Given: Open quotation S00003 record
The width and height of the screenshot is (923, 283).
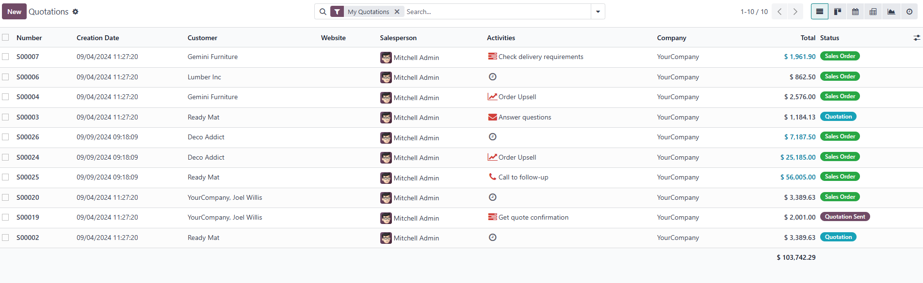Looking at the screenshot, I should point(28,117).
